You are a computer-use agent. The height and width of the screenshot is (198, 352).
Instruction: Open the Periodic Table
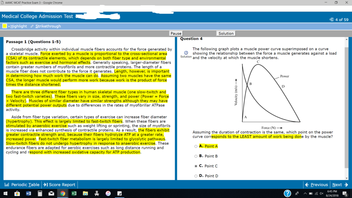click(22, 185)
